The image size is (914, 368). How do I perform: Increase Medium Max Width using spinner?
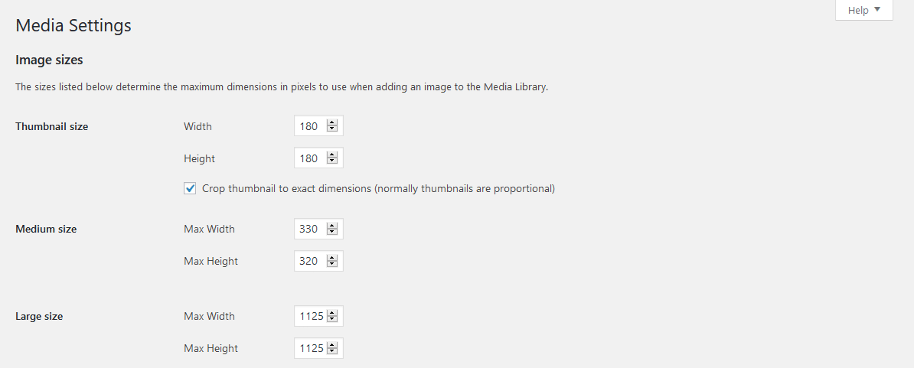click(x=332, y=226)
